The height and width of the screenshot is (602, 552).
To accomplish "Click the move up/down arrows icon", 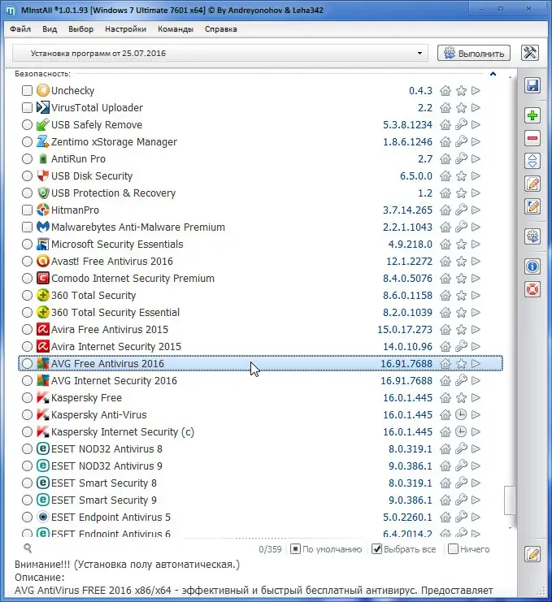I will click(x=532, y=161).
